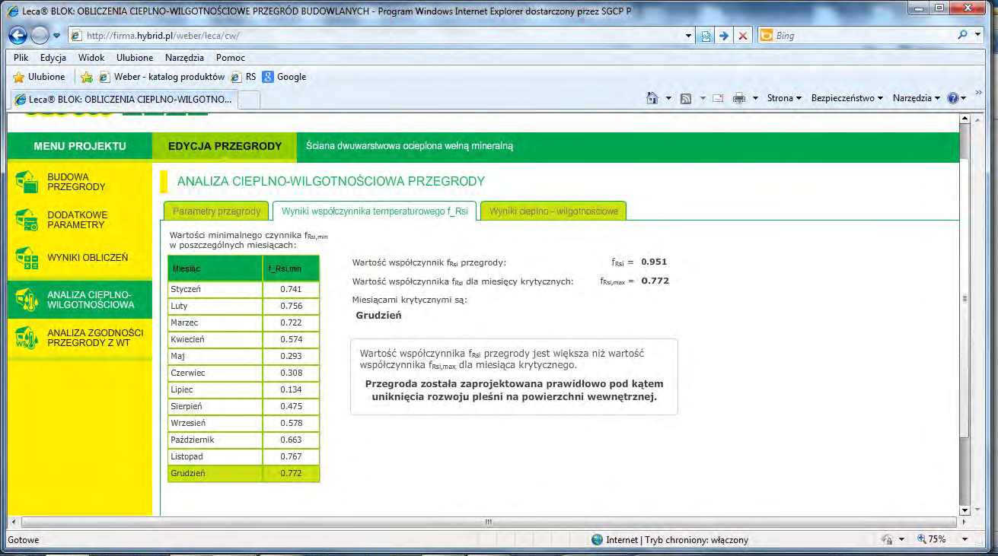998x556 pixels.
Task: Click the Lipiec value 0.134
Action: click(x=291, y=389)
